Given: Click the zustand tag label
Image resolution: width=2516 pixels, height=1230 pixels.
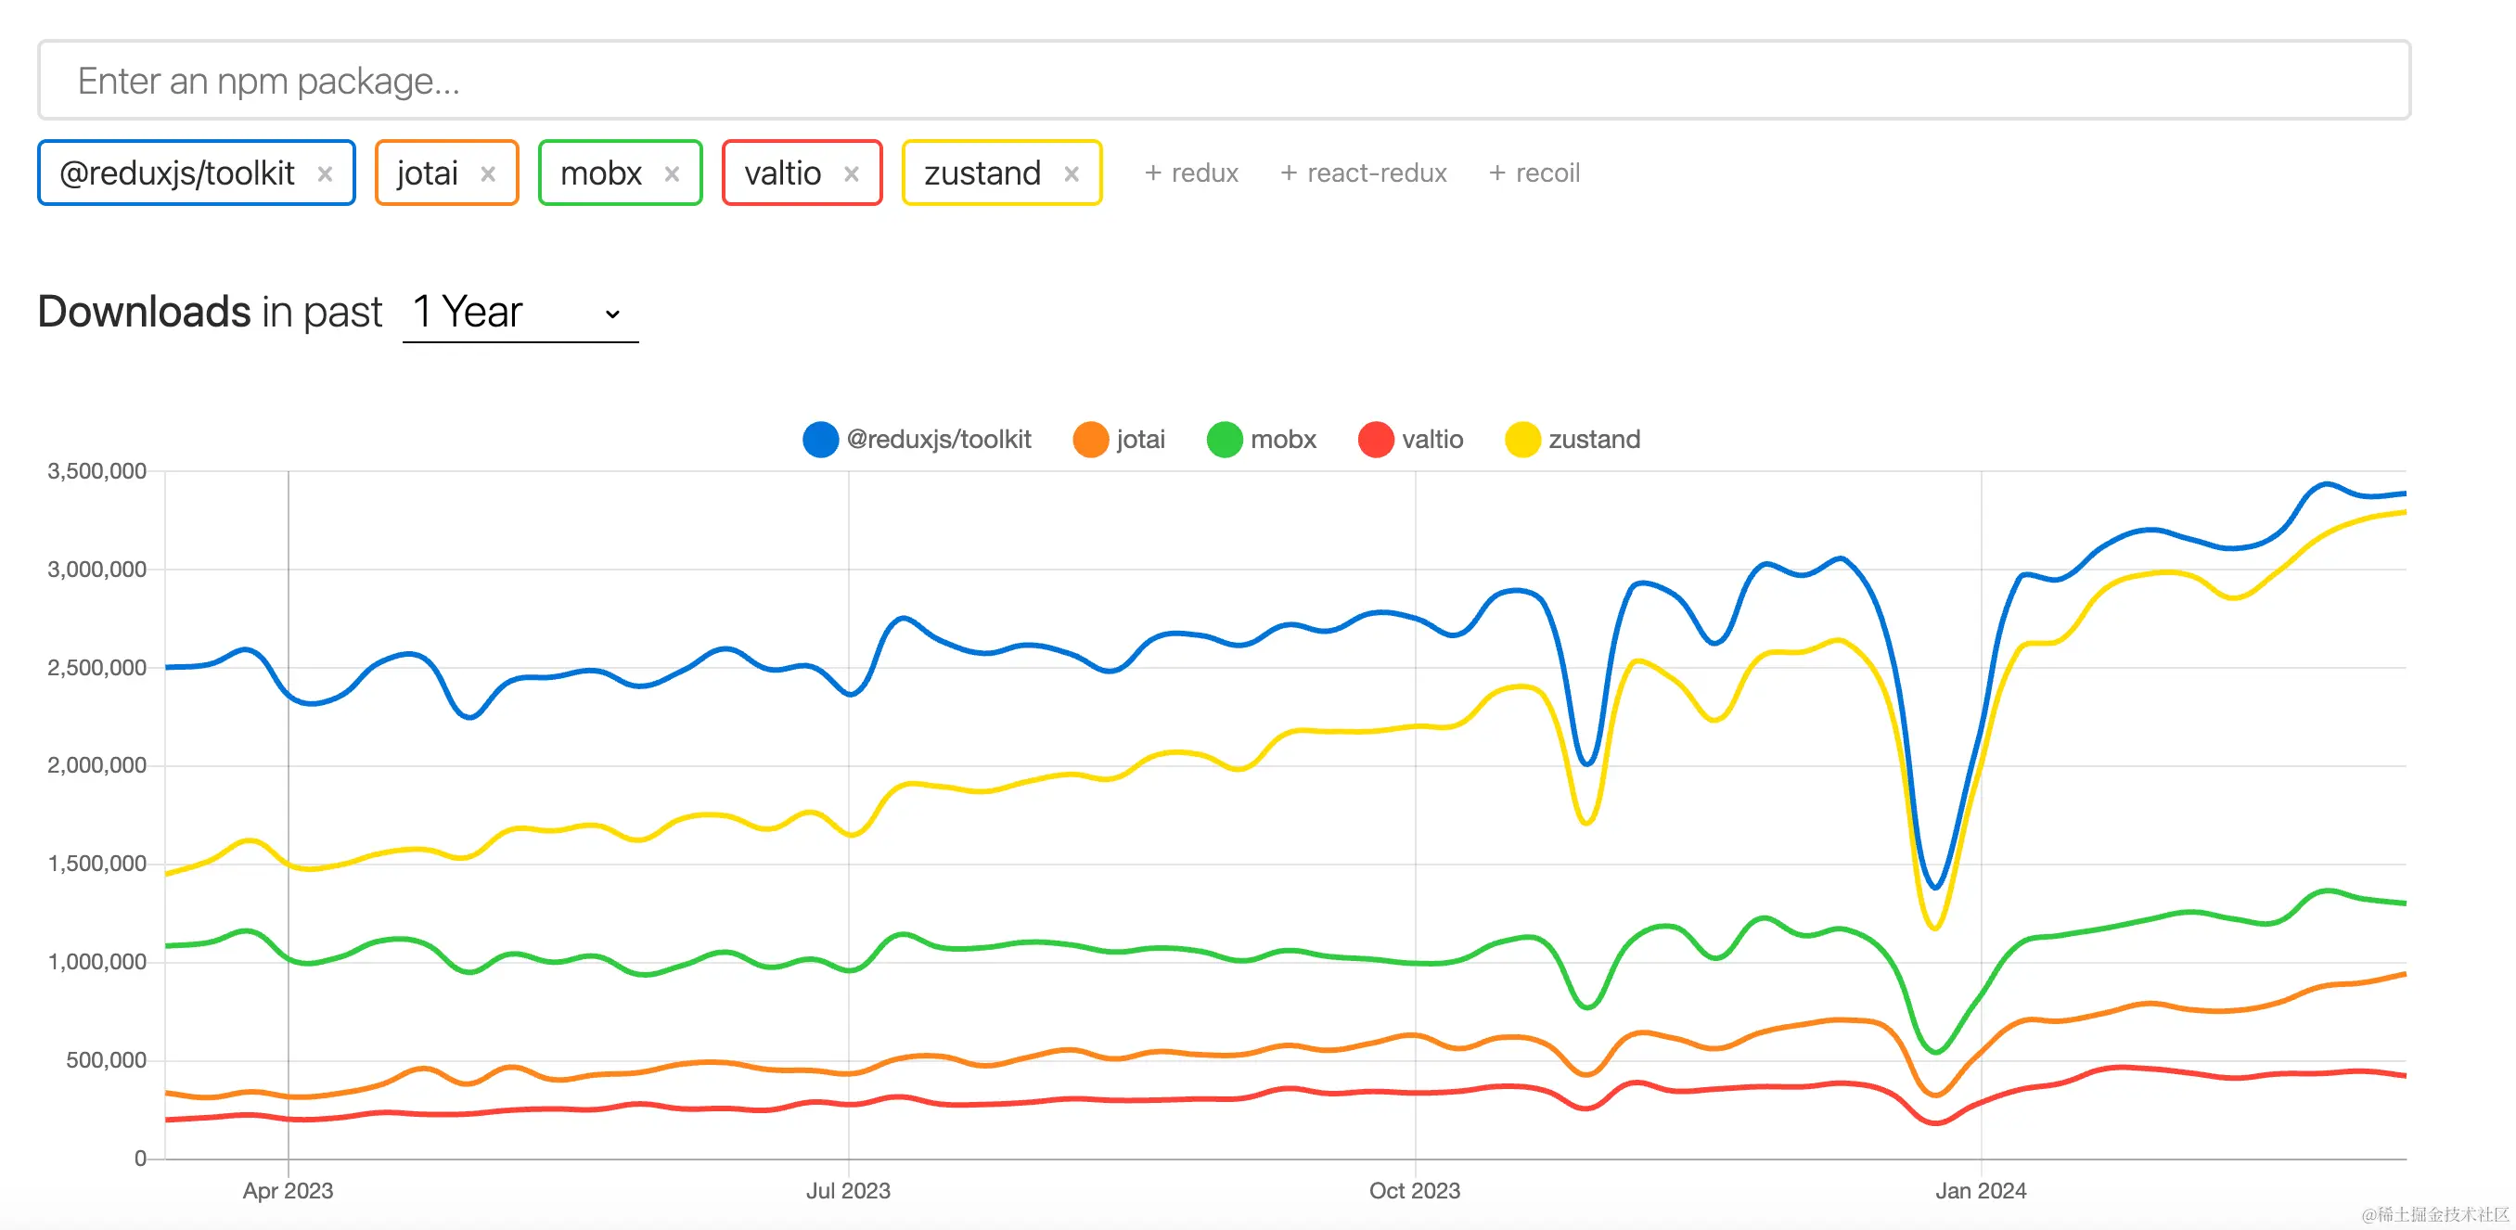Looking at the screenshot, I should tap(982, 173).
